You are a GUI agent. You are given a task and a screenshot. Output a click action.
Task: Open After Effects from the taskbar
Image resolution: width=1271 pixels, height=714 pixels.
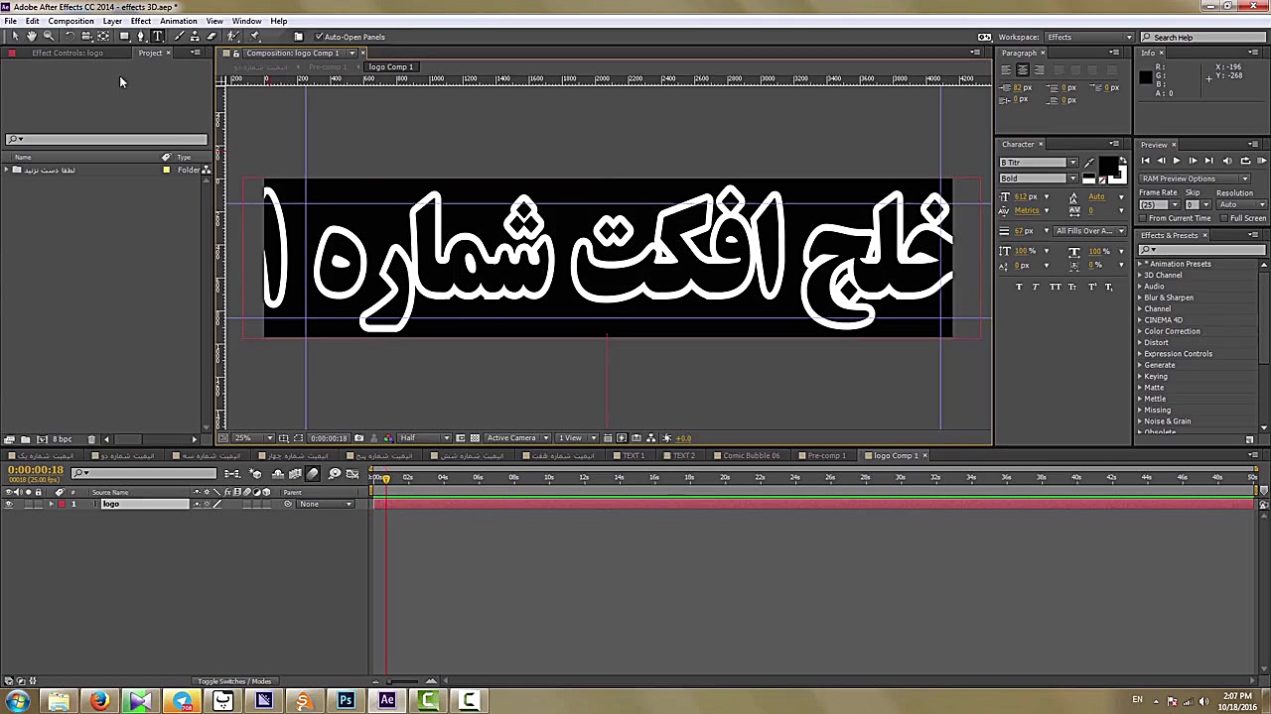(386, 702)
